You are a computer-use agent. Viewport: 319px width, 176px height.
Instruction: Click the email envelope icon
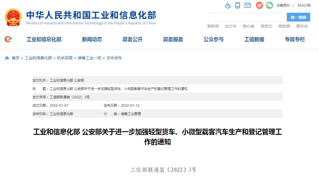pos(248,5)
